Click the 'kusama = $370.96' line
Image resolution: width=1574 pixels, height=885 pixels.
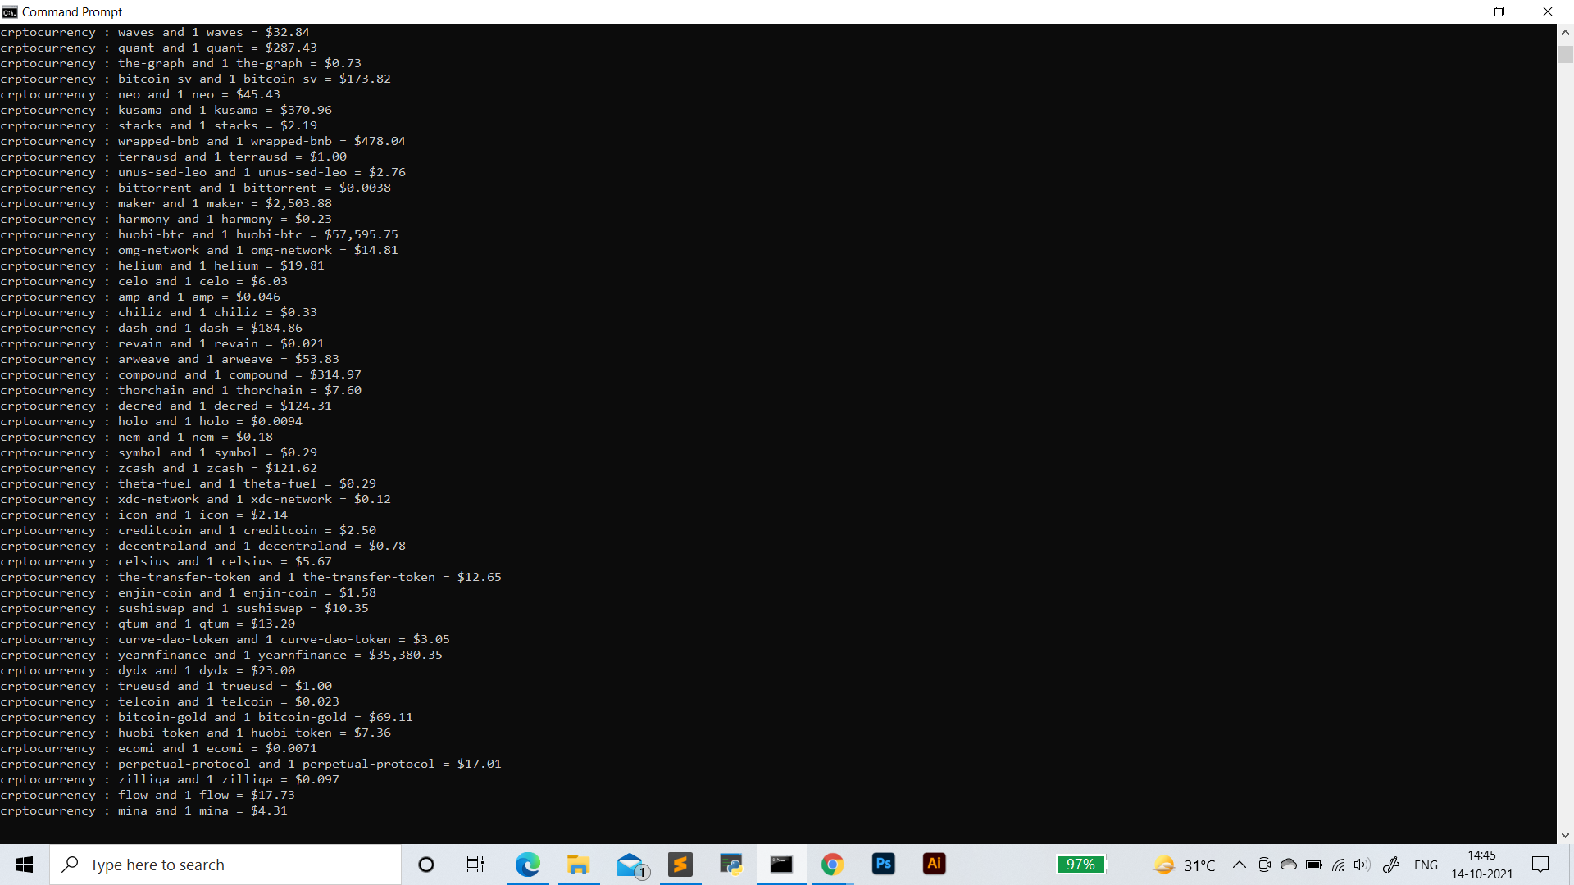pyautogui.click(x=166, y=110)
